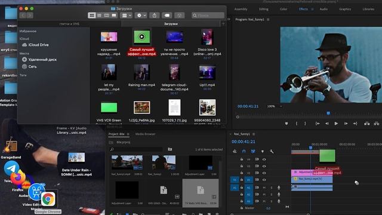
Task: Switch to Color workspace
Action: (284, 9)
